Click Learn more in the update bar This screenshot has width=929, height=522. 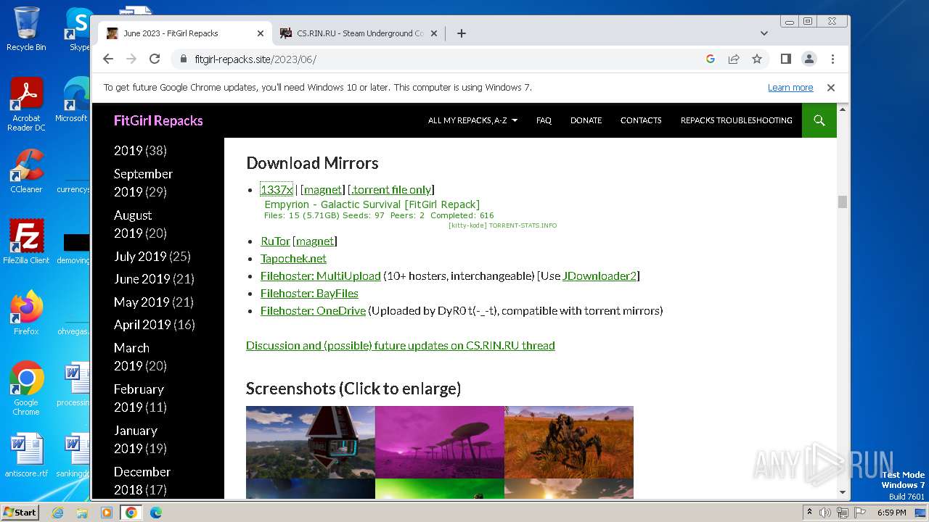point(790,88)
